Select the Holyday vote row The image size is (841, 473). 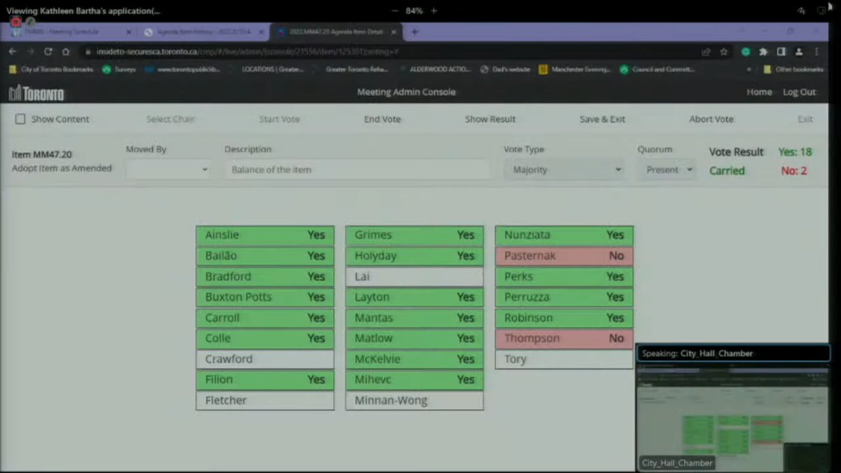[414, 256]
